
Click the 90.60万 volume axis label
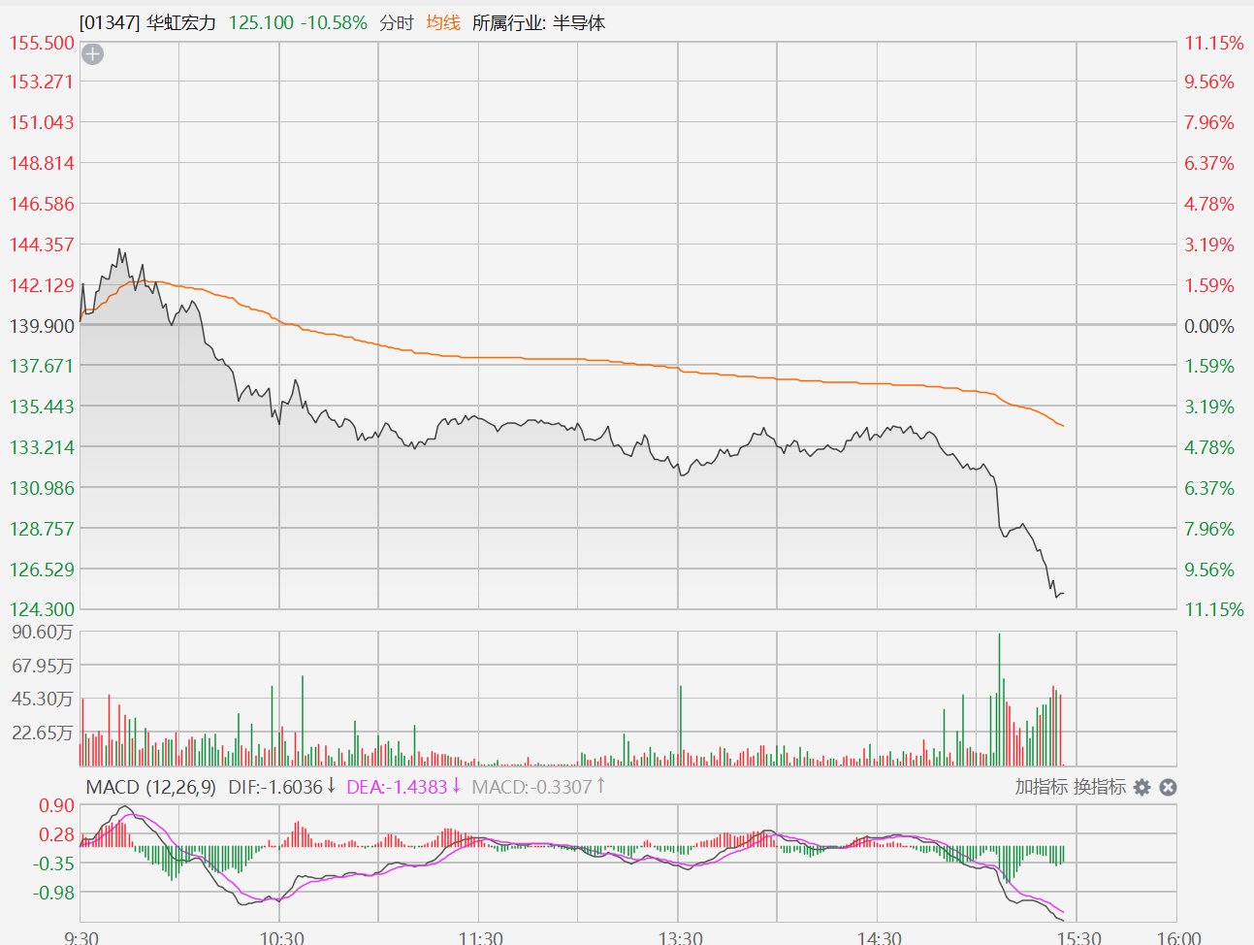[42, 633]
